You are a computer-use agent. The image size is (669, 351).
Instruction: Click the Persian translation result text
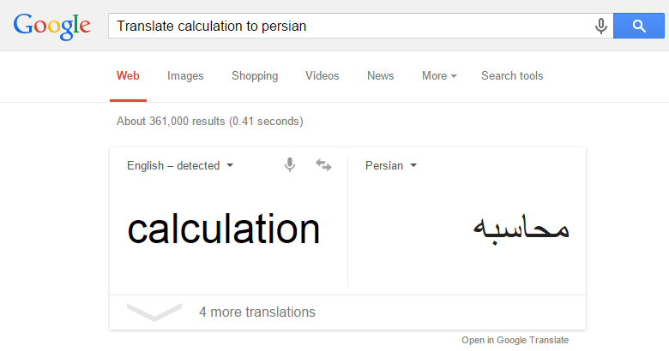click(x=521, y=229)
